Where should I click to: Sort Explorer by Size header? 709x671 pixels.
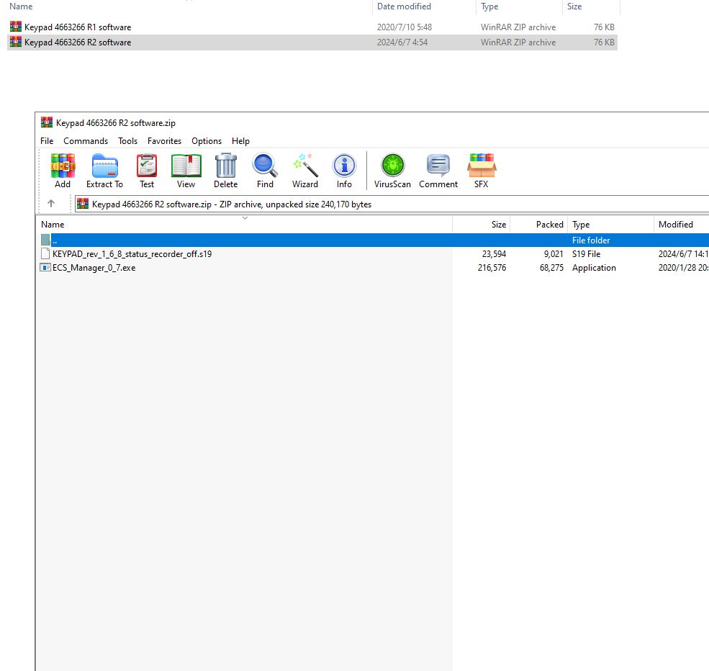591,6
